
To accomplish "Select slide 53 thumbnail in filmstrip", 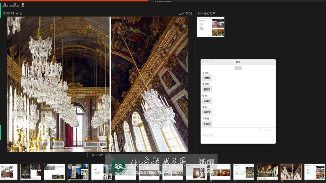I will pos(244,172).
